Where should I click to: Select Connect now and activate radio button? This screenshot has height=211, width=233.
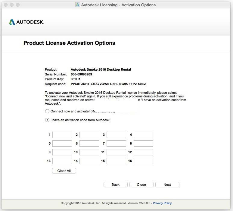coord(47,111)
